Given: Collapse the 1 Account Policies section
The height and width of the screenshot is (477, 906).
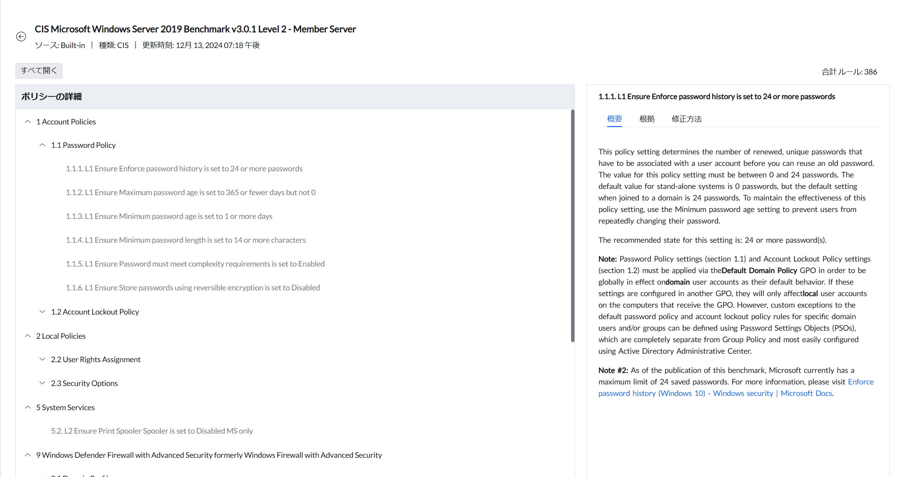Looking at the screenshot, I should point(28,122).
